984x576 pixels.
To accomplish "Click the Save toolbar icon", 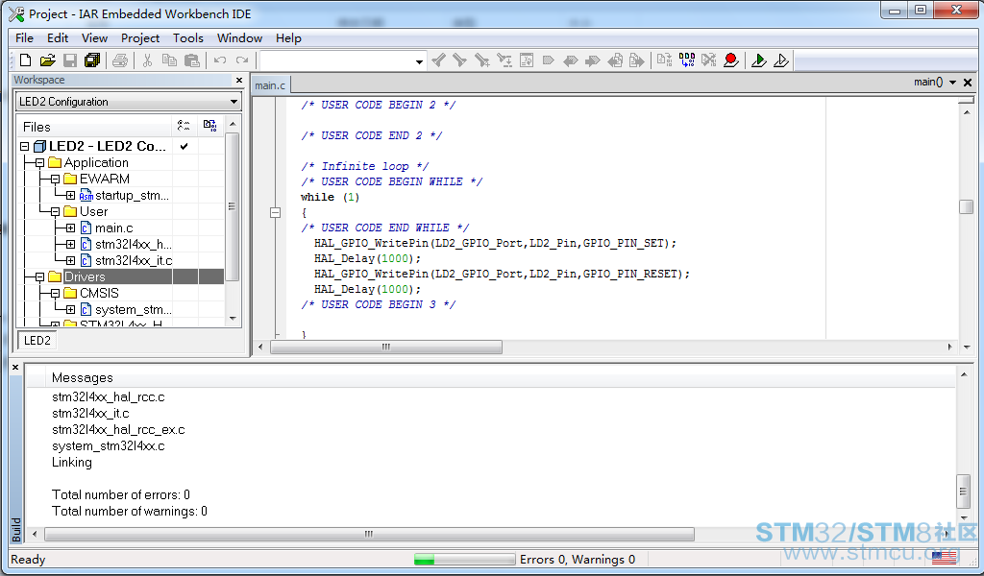I will pyautogui.click(x=70, y=60).
